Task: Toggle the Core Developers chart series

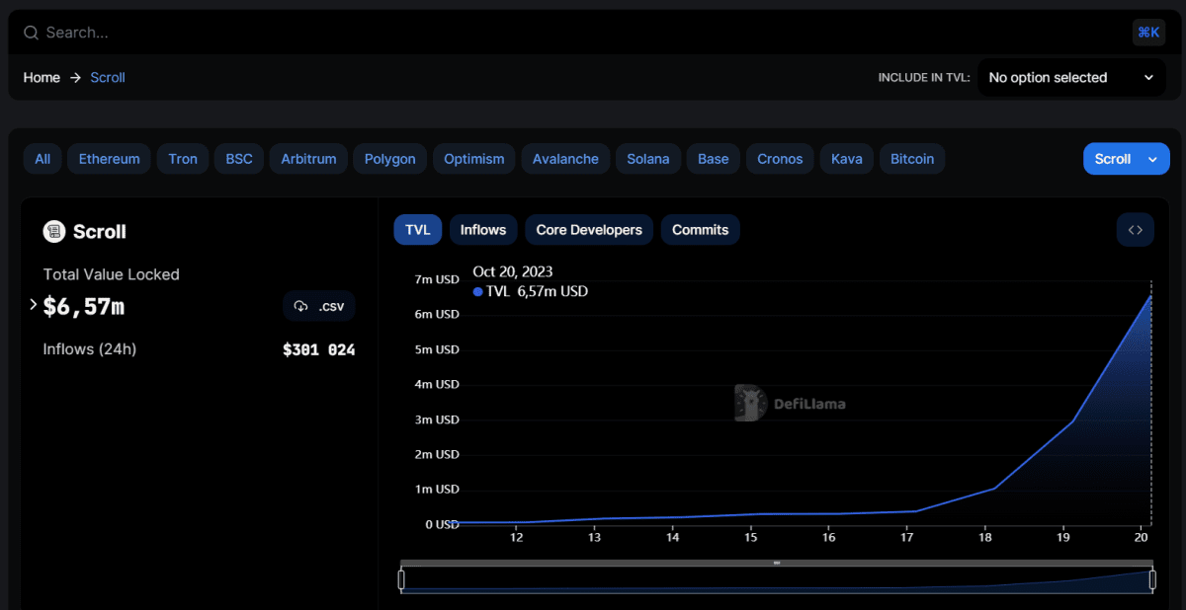Action: click(x=589, y=230)
